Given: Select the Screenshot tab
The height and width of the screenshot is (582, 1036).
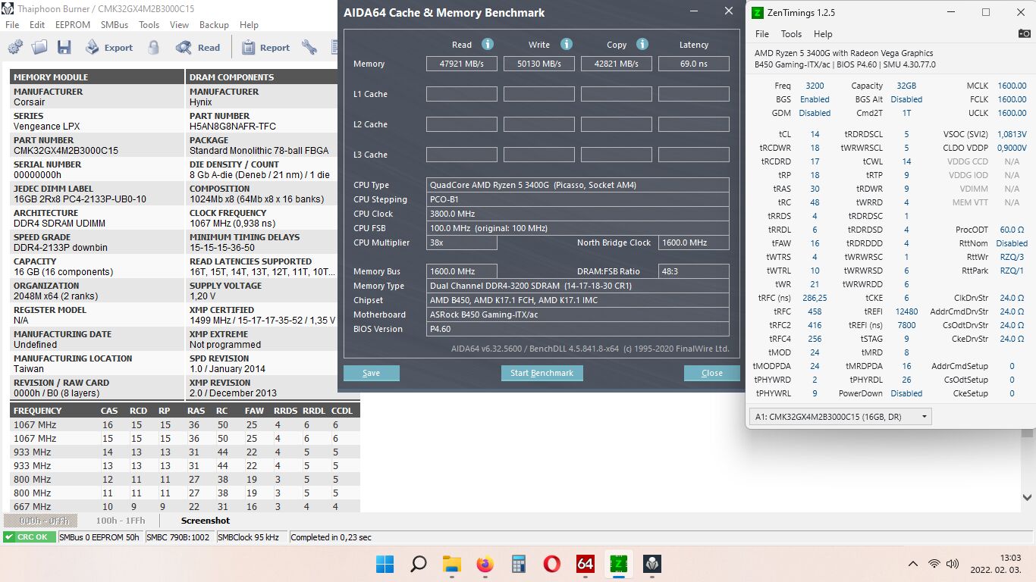Looking at the screenshot, I should pos(205,521).
